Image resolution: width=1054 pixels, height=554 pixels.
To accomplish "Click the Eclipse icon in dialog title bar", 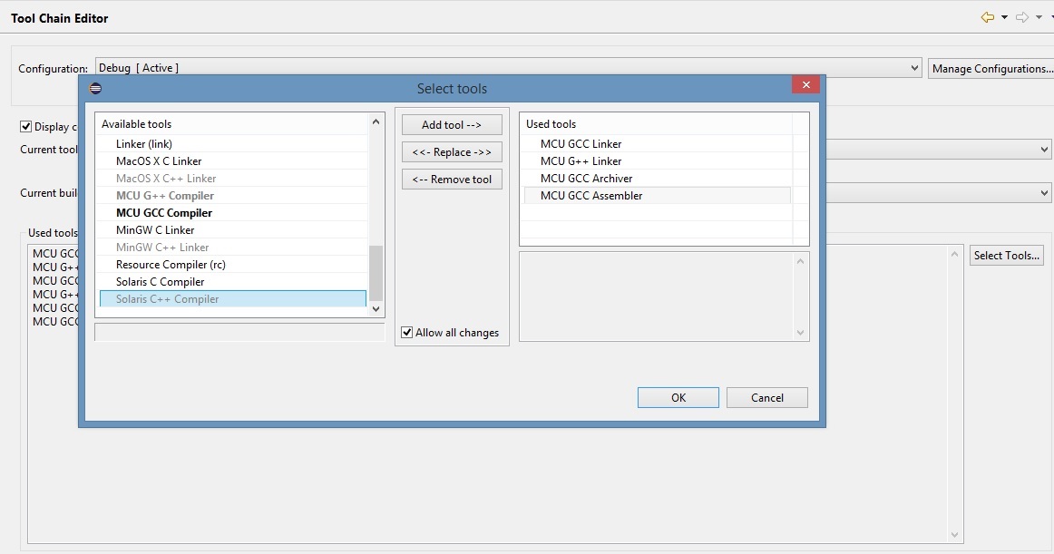I will tap(95, 89).
